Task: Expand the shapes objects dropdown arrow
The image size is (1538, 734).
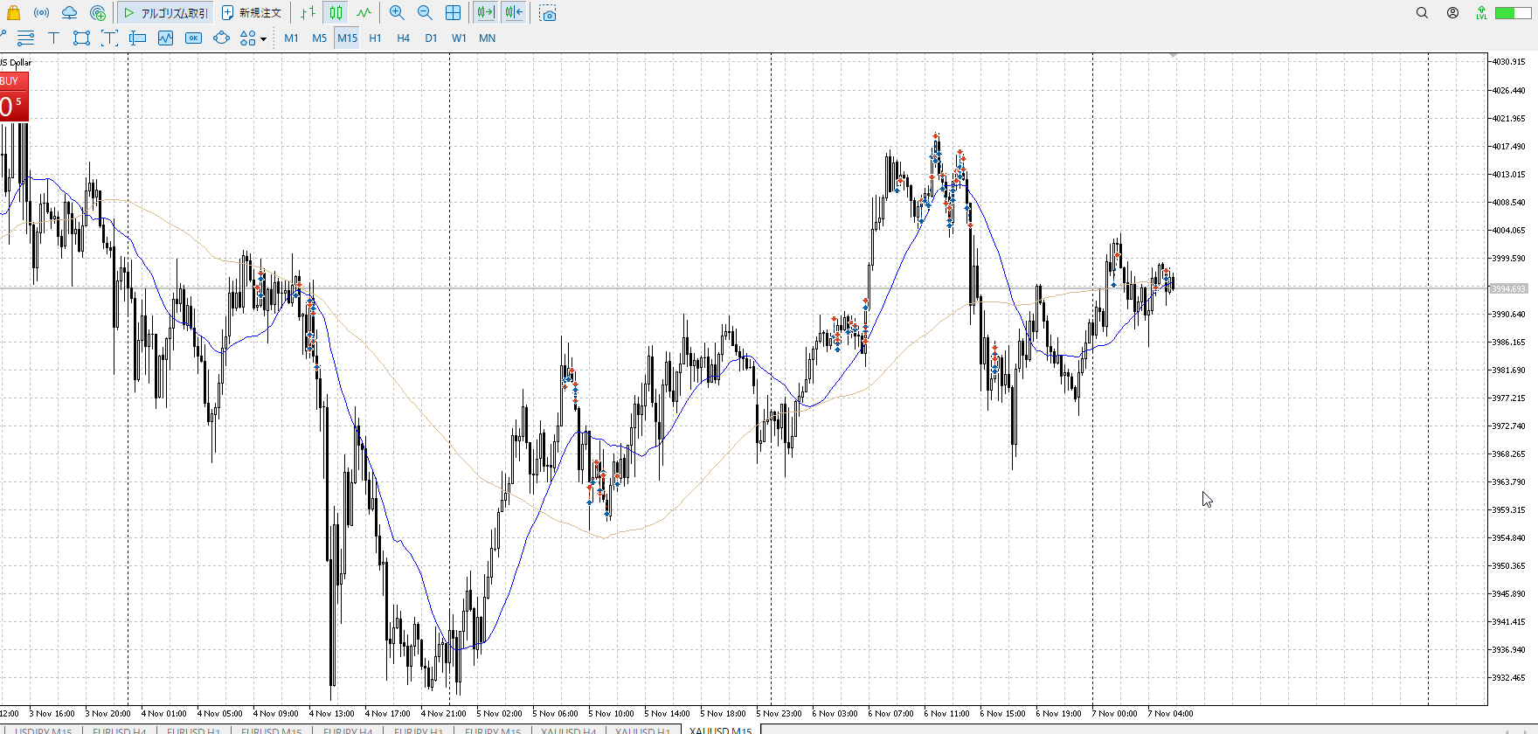Action: pos(263,39)
